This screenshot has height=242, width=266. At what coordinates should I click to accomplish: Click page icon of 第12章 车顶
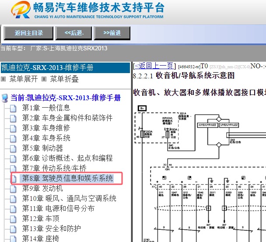click(13, 219)
